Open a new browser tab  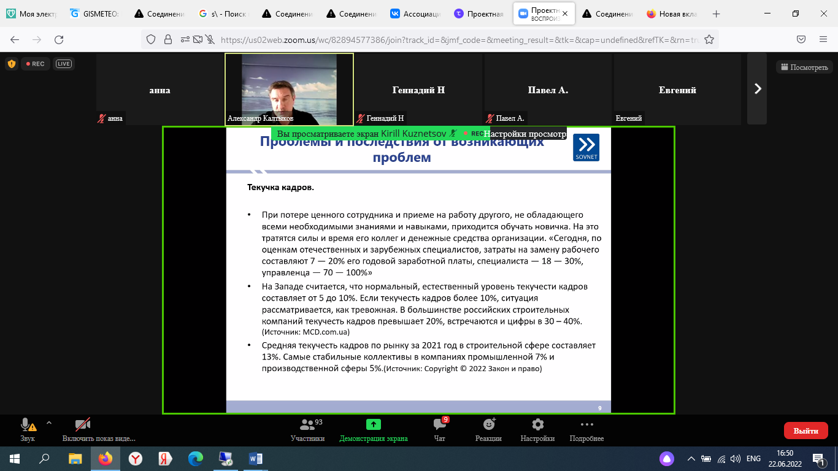(x=716, y=13)
